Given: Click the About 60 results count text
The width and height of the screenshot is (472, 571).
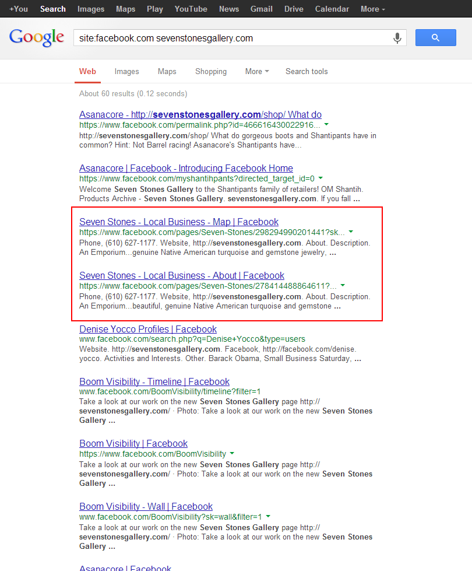Looking at the screenshot, I should pos(133,93).
